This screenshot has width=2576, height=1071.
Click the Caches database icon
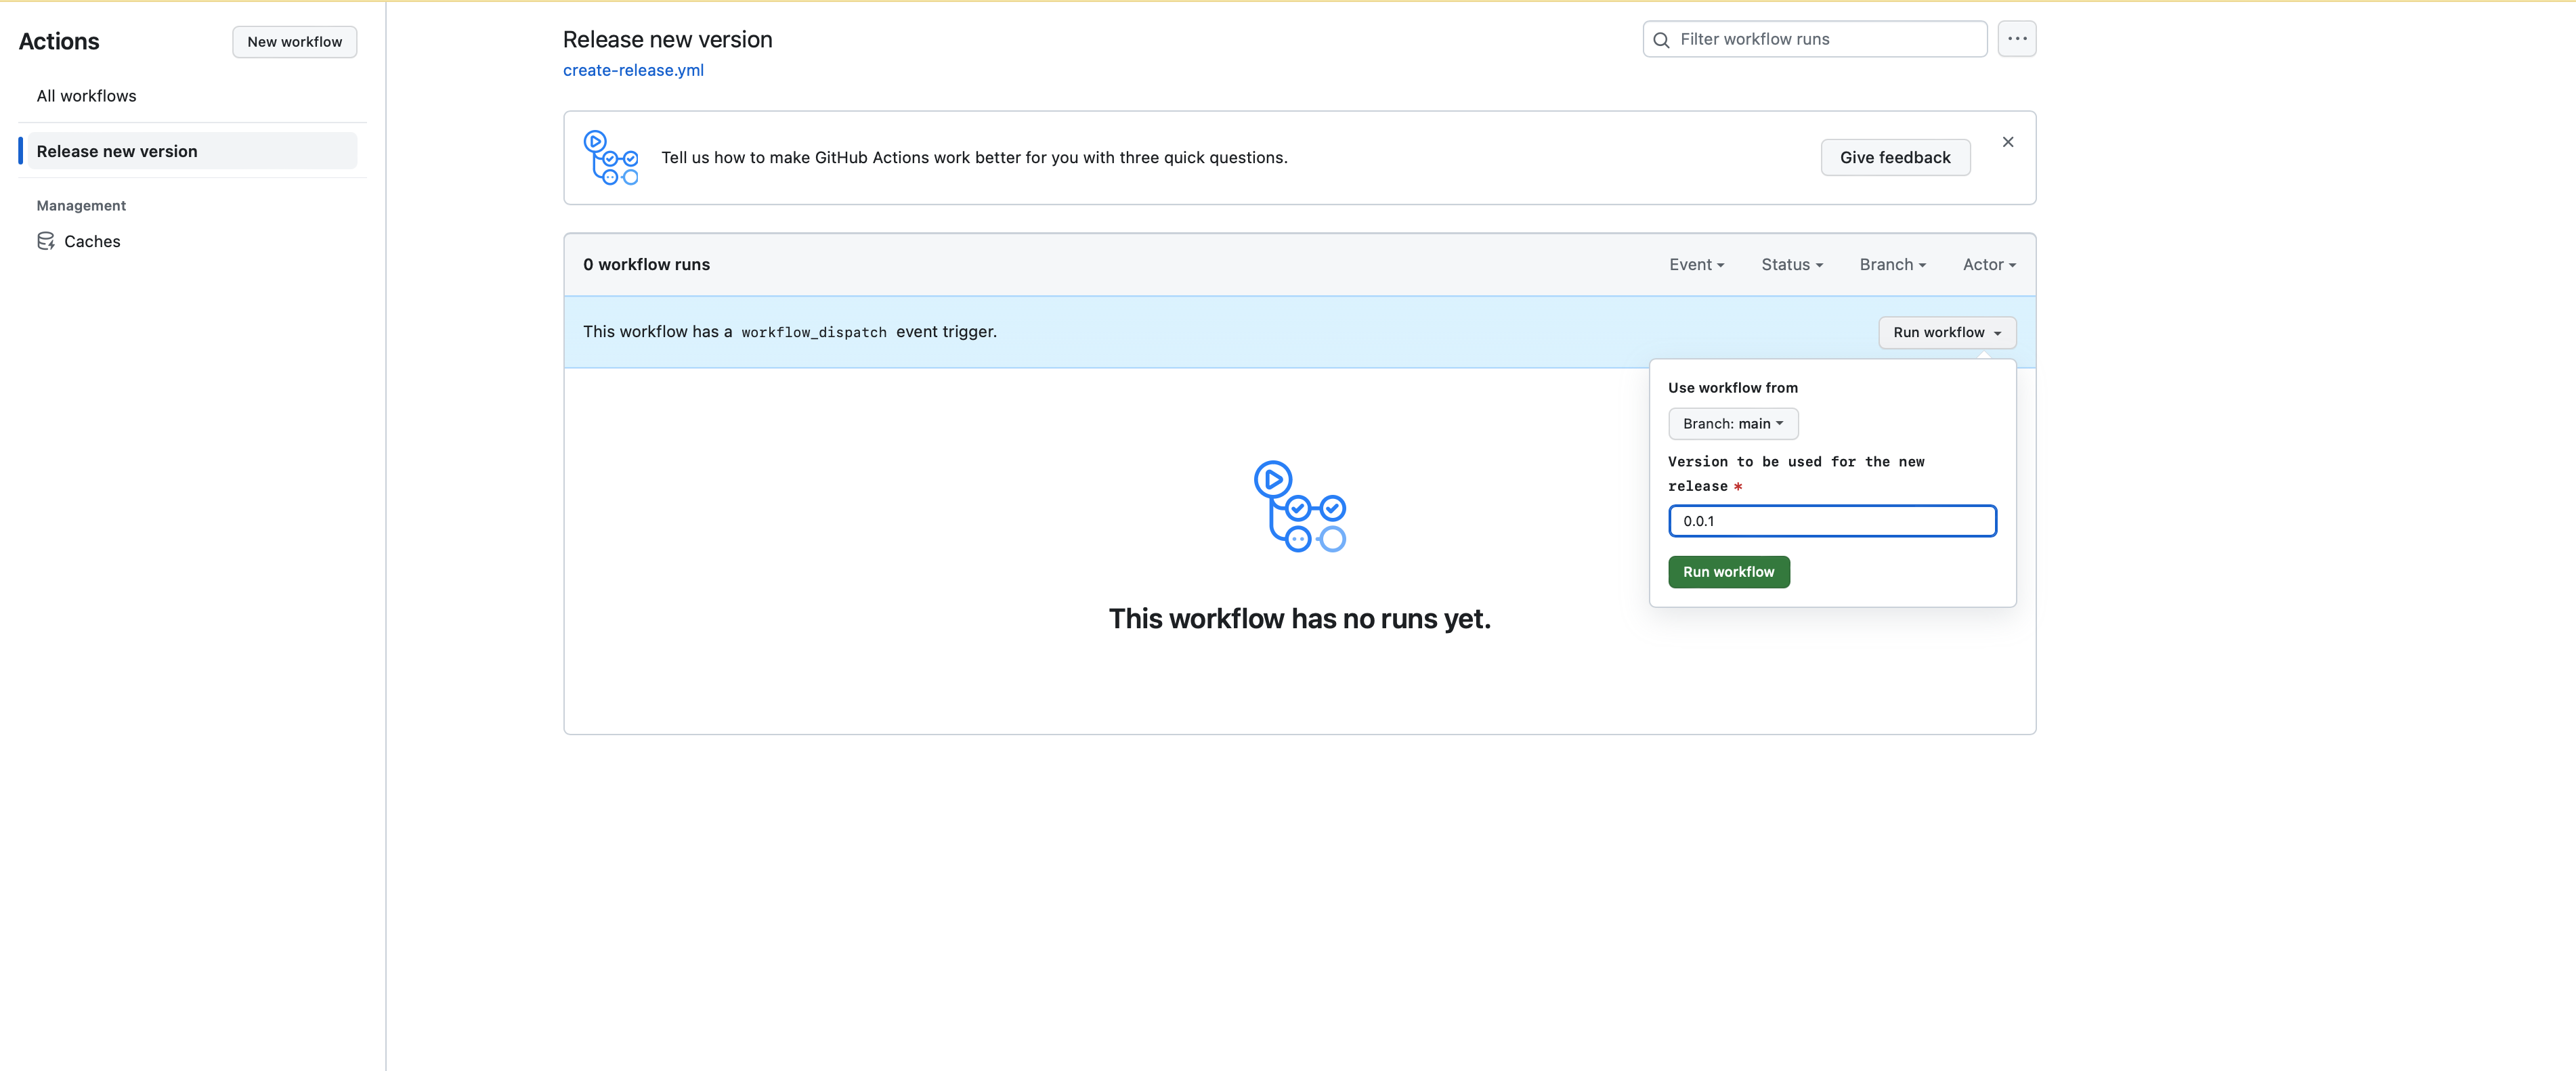[x=46, y=241]
